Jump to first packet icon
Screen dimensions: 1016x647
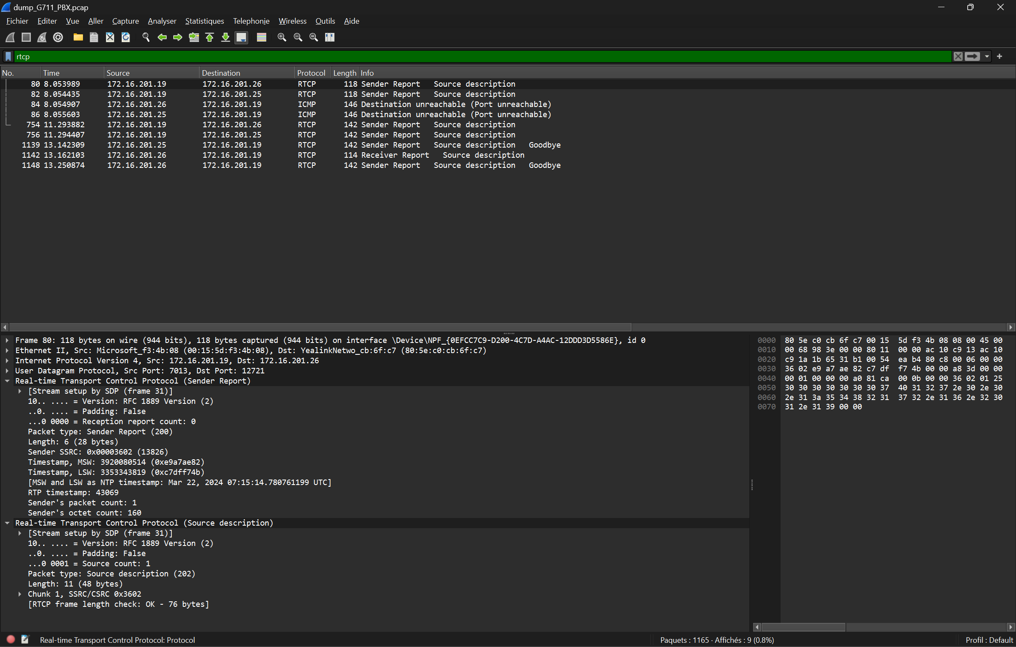click(x=210, y=37)
